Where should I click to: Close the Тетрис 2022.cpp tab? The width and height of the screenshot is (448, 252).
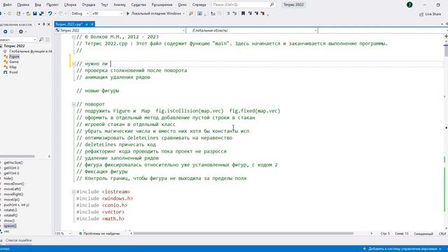click(92, 24)
